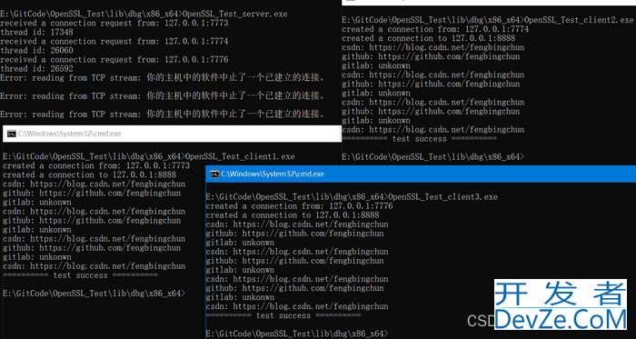Screen dimensions: 636x339
Task: Click 'created a connection from: 127.0.0.1:7776' line
Action: pos(299,206)
